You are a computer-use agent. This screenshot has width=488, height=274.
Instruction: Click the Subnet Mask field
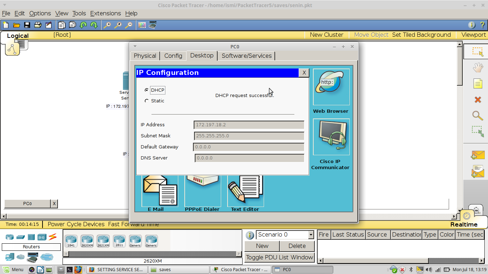click(x=249, y=136)
